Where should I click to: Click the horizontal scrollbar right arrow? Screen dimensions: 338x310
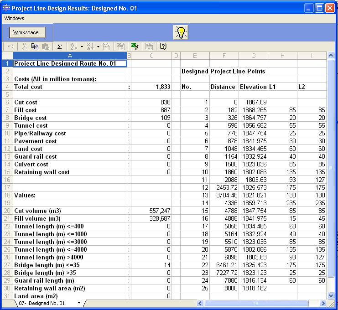click(x=323, y=303)
